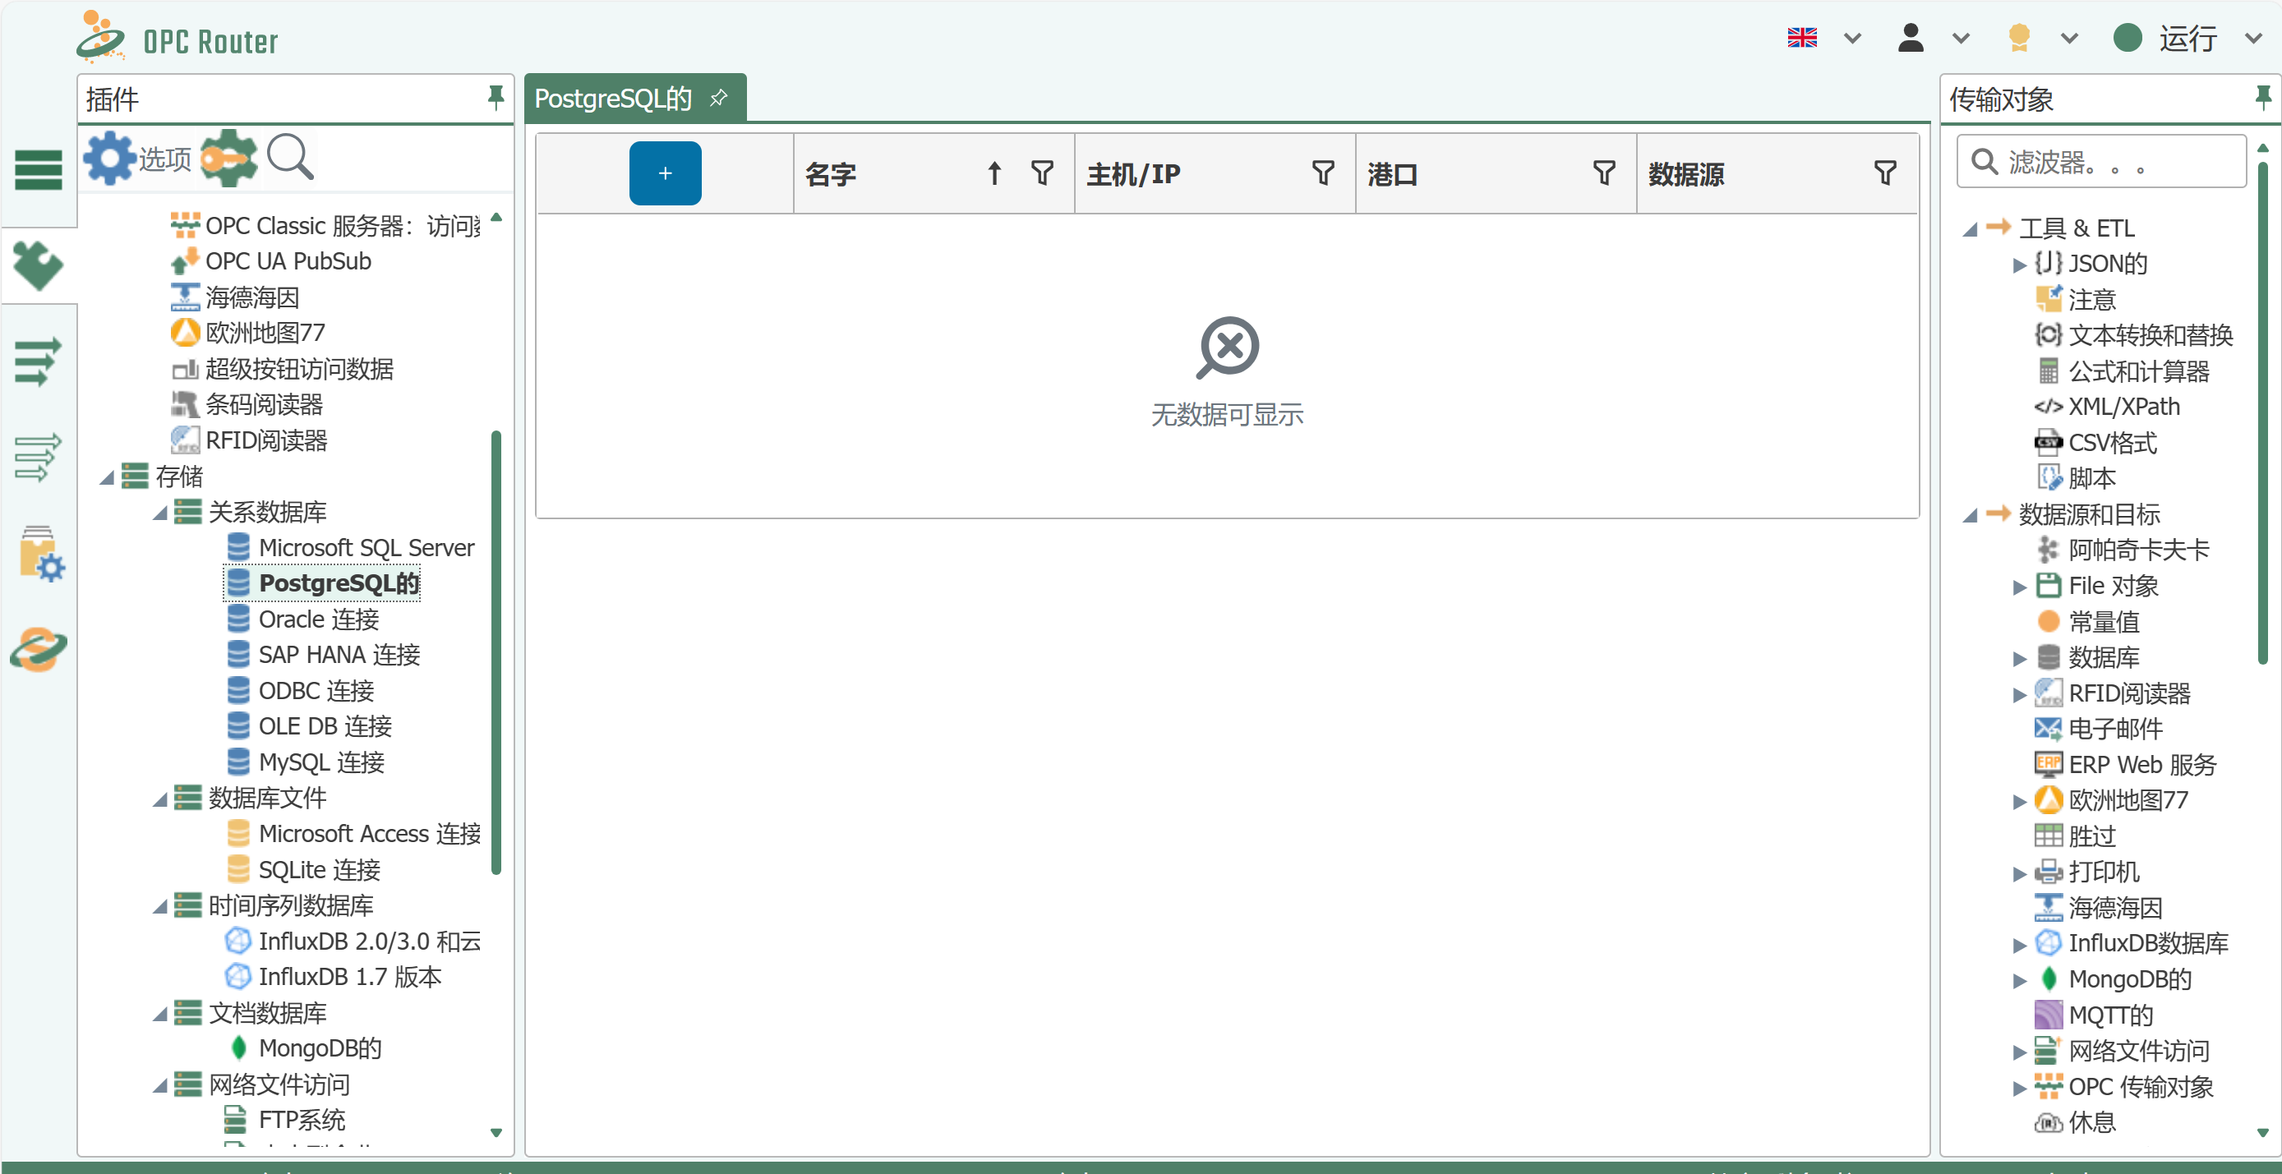Image resolution: width=2282 pixels, height=1174 pixels.
Task: Expand the JSON node in transfer objects
Action: (x=2019, y=265)
